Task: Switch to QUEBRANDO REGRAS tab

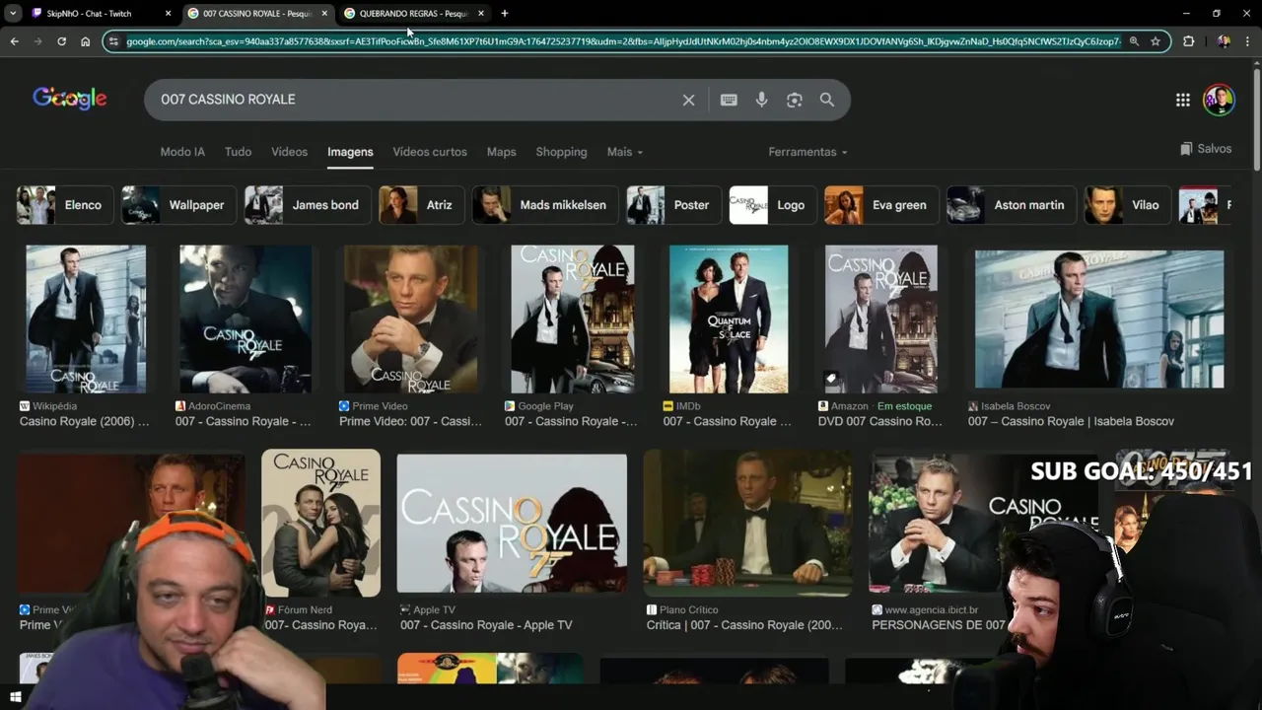Action: (x=414, y=14)
